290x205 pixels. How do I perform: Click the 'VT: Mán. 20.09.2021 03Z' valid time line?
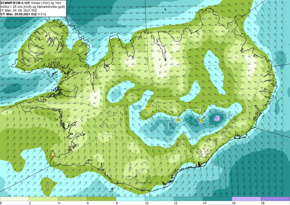coord(23,14)
